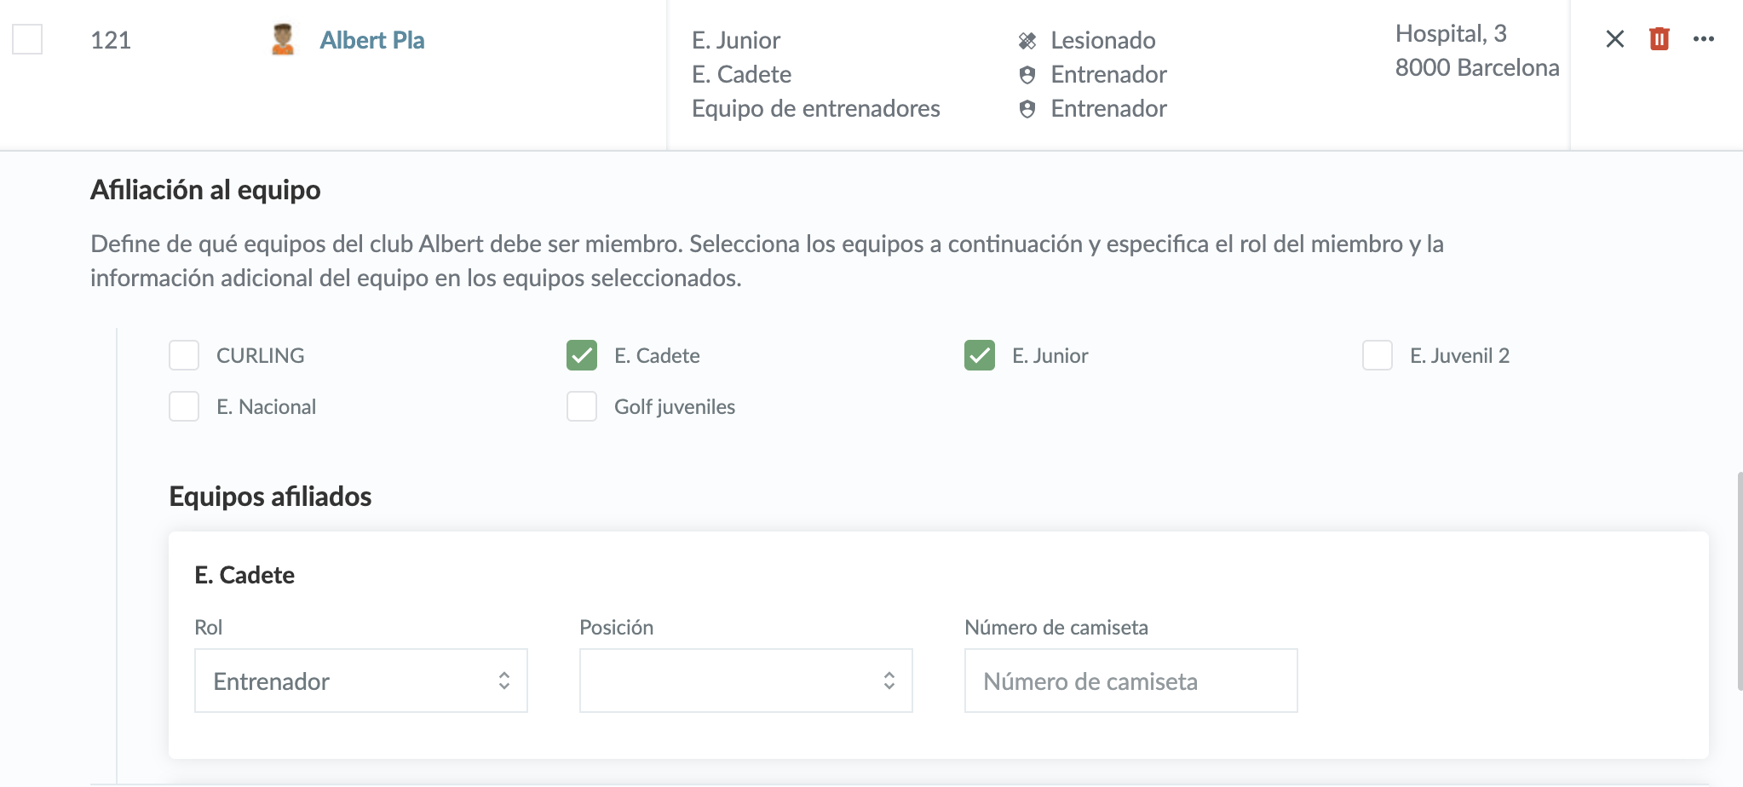
Task: Uncheck the E. Cadete team checkbox
Action: pyautogui.click(x=582, y=355)
